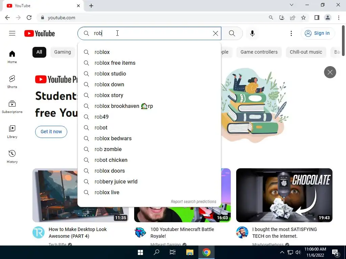The width and height of the screenshot is (346, 259).
Task: Share this page from the address bar
Action: click(x=293, y=18)
